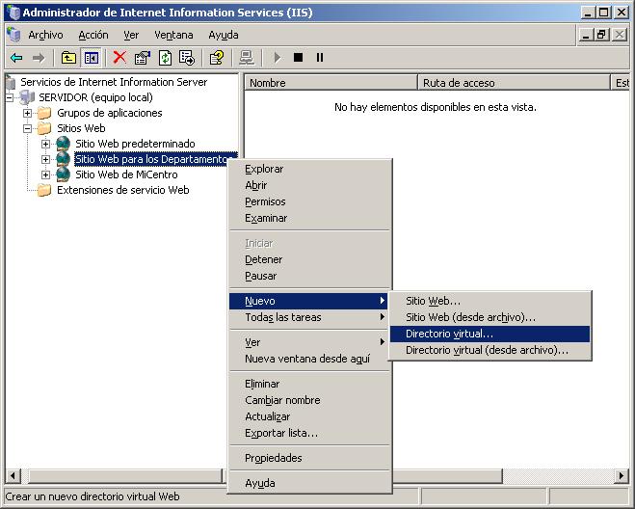Click the Stop item square button
Image resolution: width=635 pixels, height=509 pixels.
coord(298,58)
